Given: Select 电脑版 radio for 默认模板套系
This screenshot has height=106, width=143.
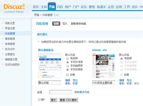Looking at the screenshot, I should pyautogui.click(x=68, y=59).
